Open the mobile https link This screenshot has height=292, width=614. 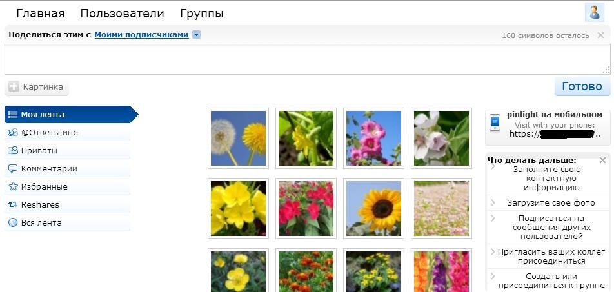(555, 134)
